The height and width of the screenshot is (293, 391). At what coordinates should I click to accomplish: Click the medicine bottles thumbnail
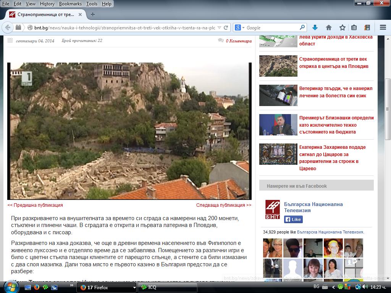tap(278, 95)
